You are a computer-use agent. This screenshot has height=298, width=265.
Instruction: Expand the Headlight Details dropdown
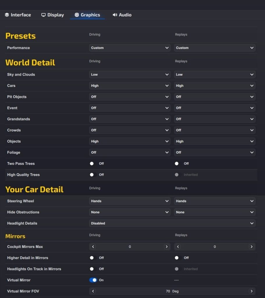click(172, 223)
